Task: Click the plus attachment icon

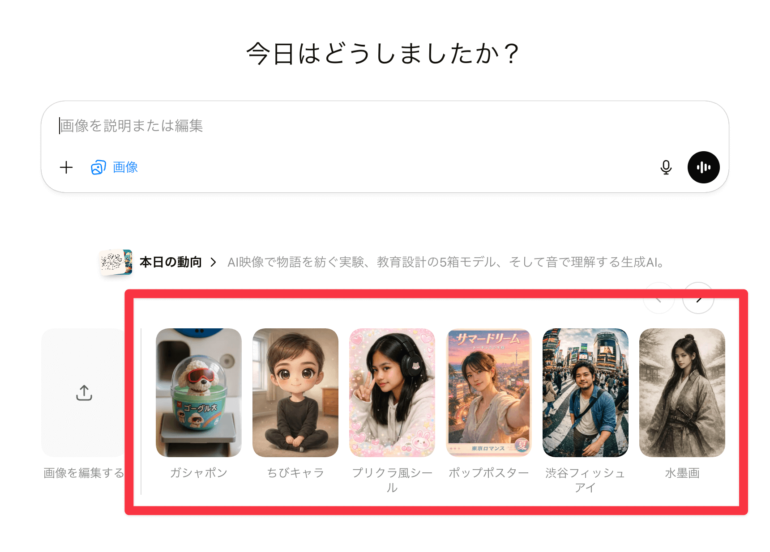Action: [x=66, y=167]
